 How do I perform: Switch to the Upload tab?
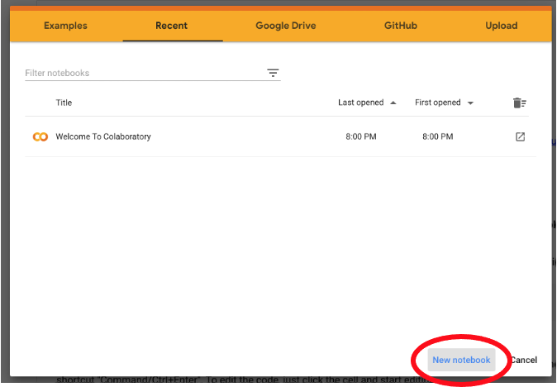[x=501, y=26]
